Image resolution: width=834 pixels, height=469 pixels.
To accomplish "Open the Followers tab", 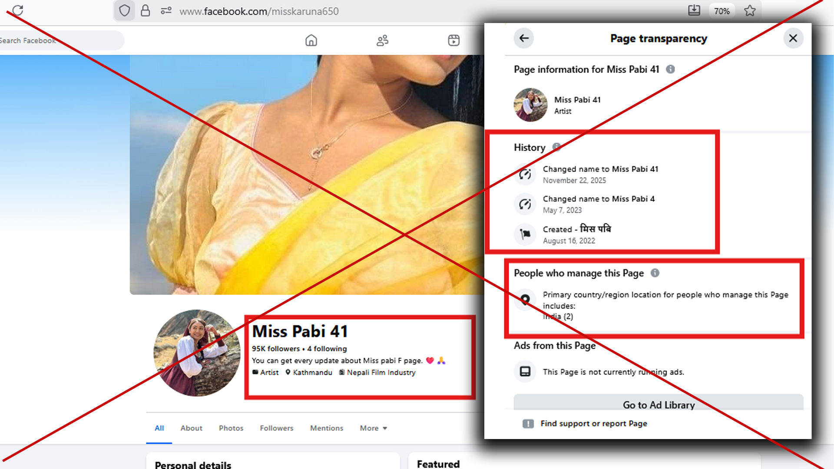I will click(x=277, y=428).
